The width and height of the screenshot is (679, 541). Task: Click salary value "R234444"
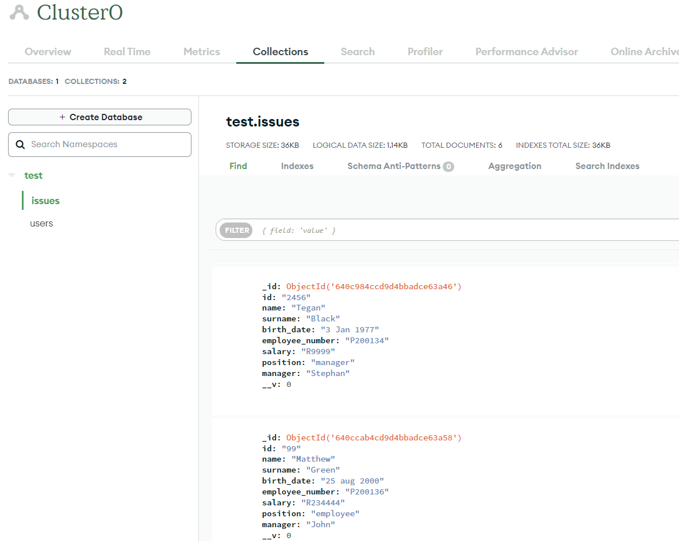[x=323, y=502]
